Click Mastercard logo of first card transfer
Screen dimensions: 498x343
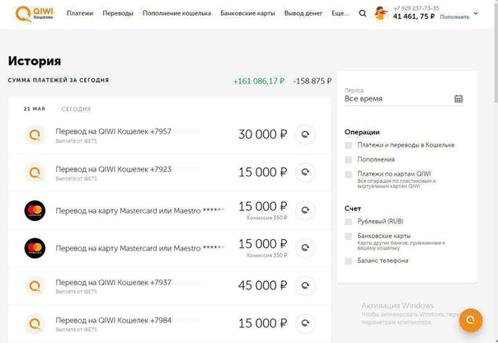click(35, 210)
